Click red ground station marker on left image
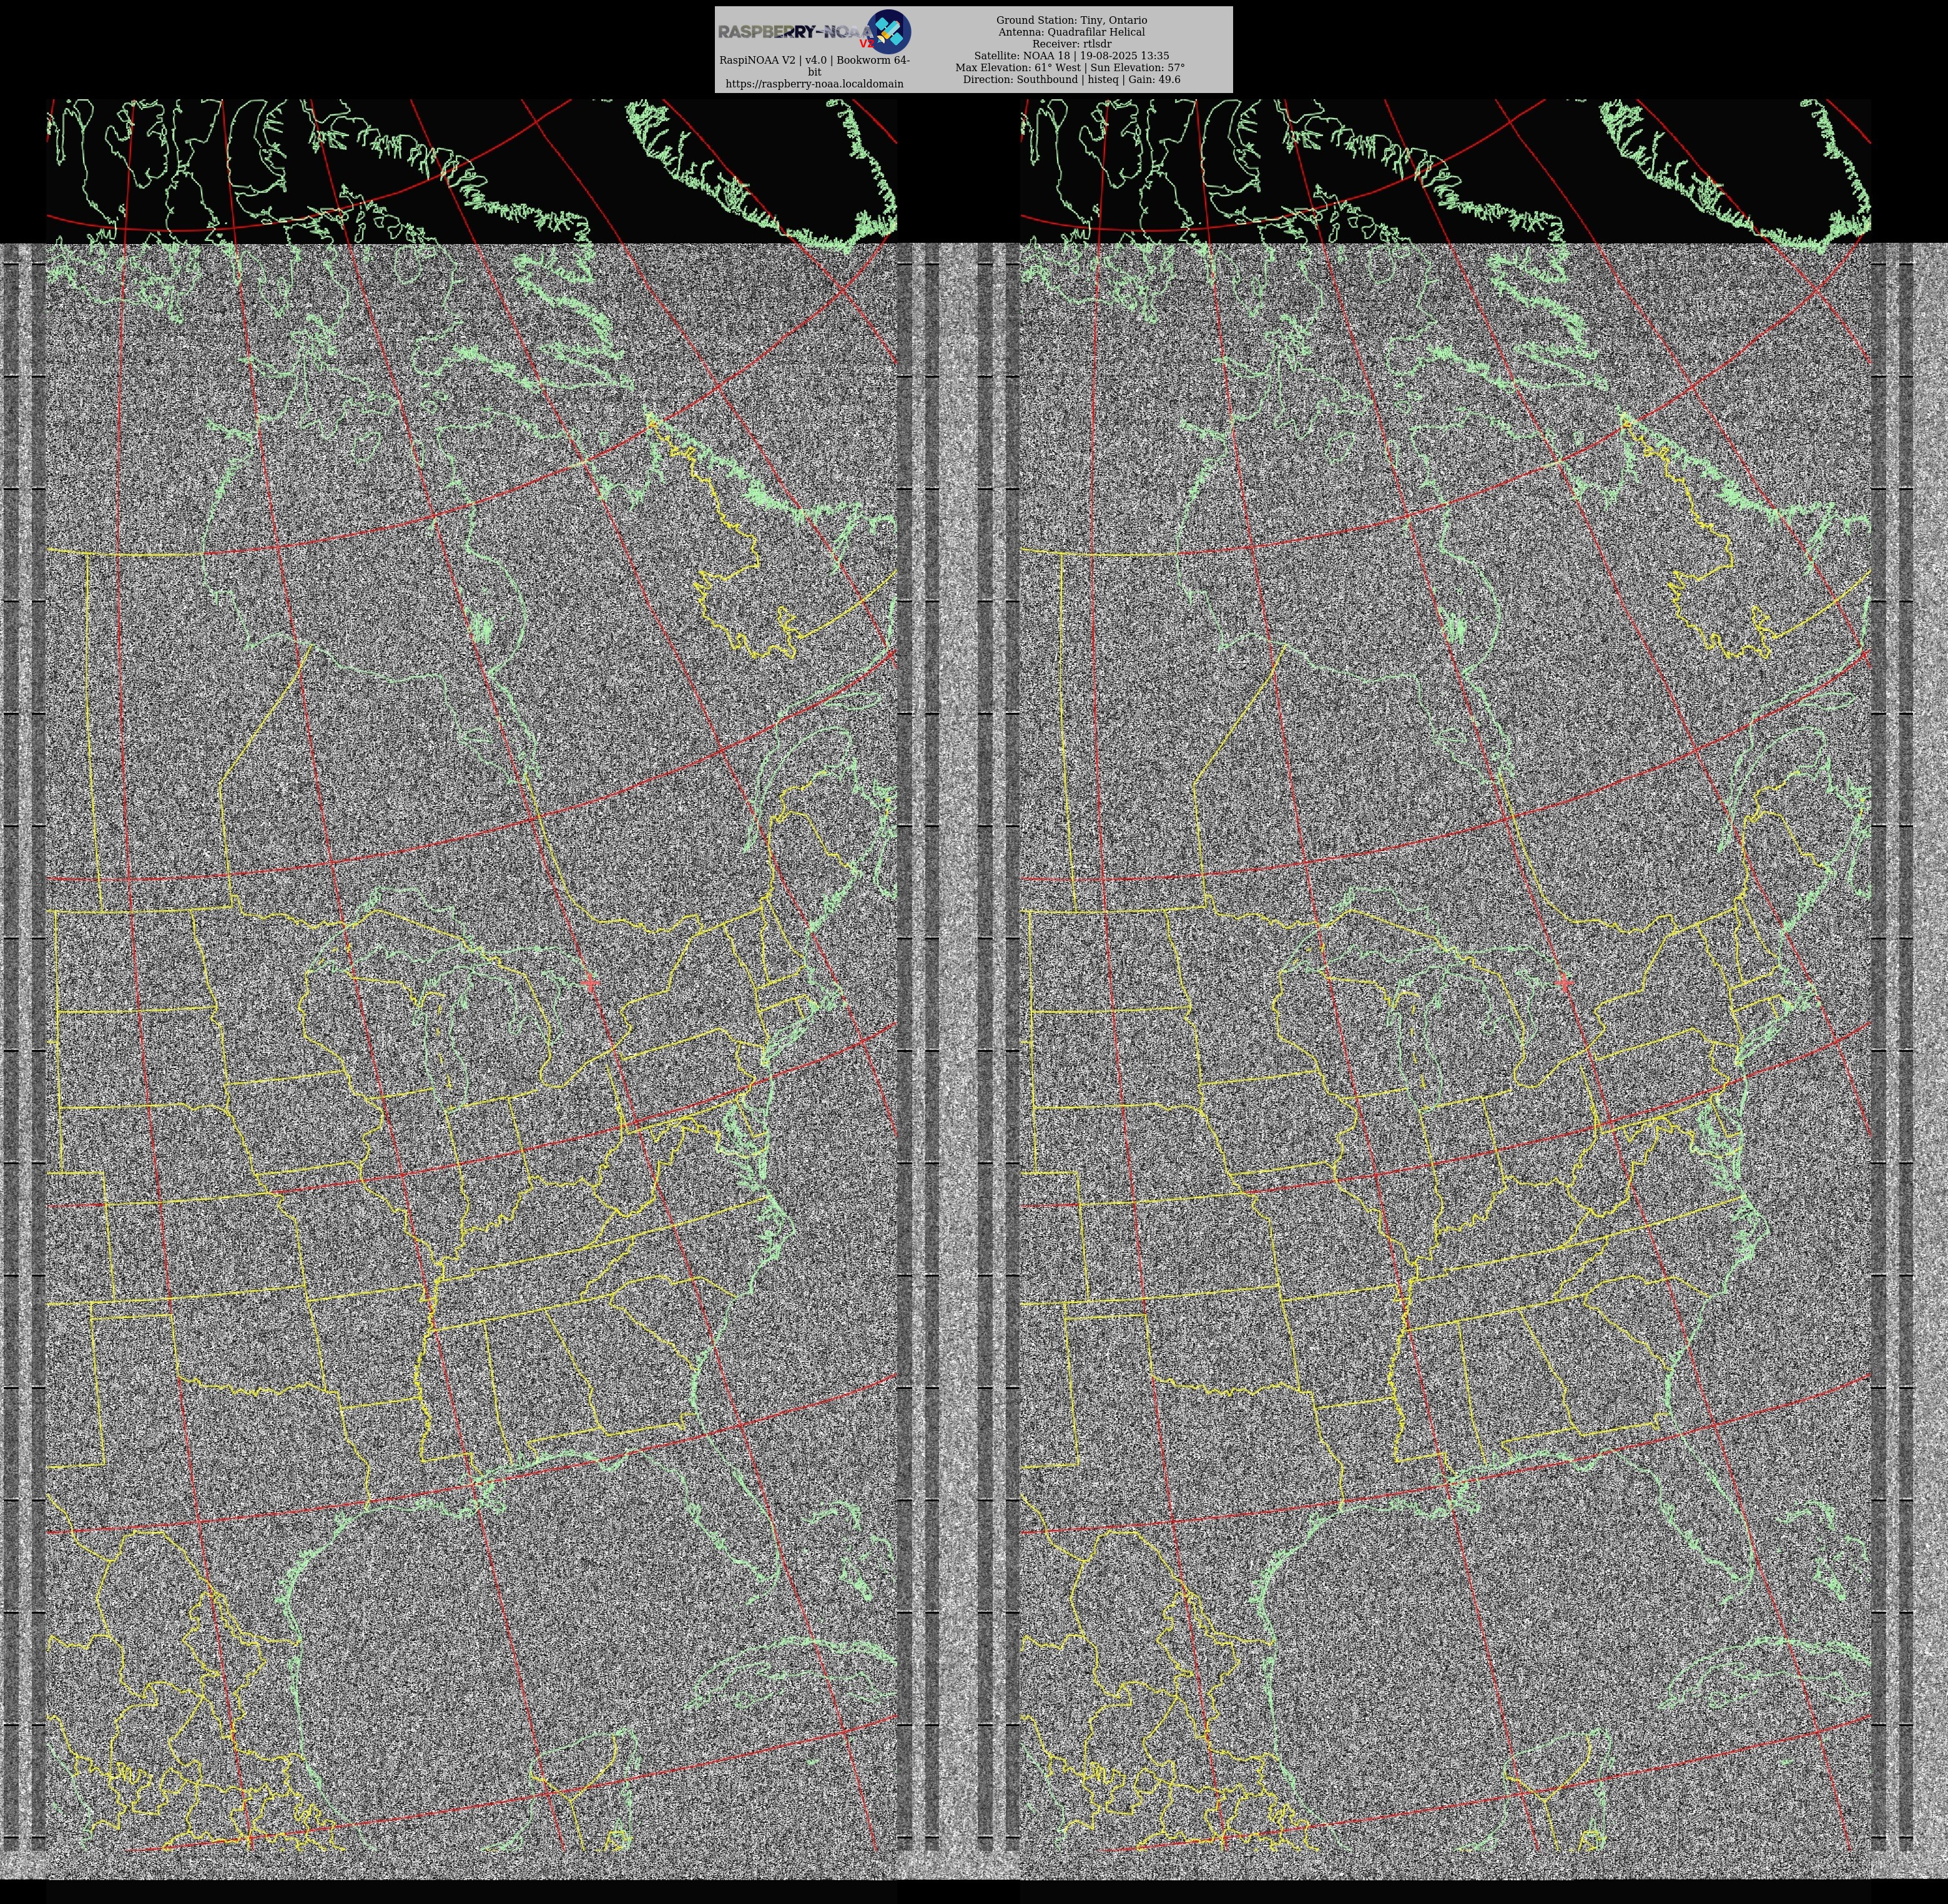The image size is (1948, 1904). click(x=591, y=984)
